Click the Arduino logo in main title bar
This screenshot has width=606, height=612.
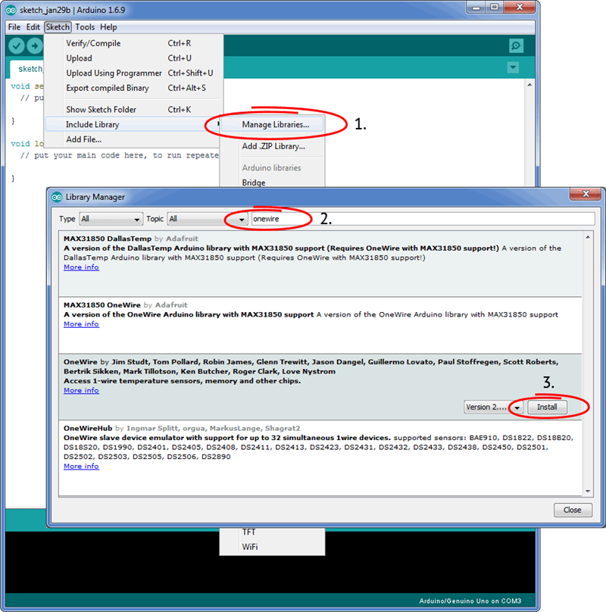[11, 8]
